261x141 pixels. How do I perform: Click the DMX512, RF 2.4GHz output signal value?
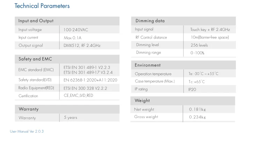tap(82, 45)
